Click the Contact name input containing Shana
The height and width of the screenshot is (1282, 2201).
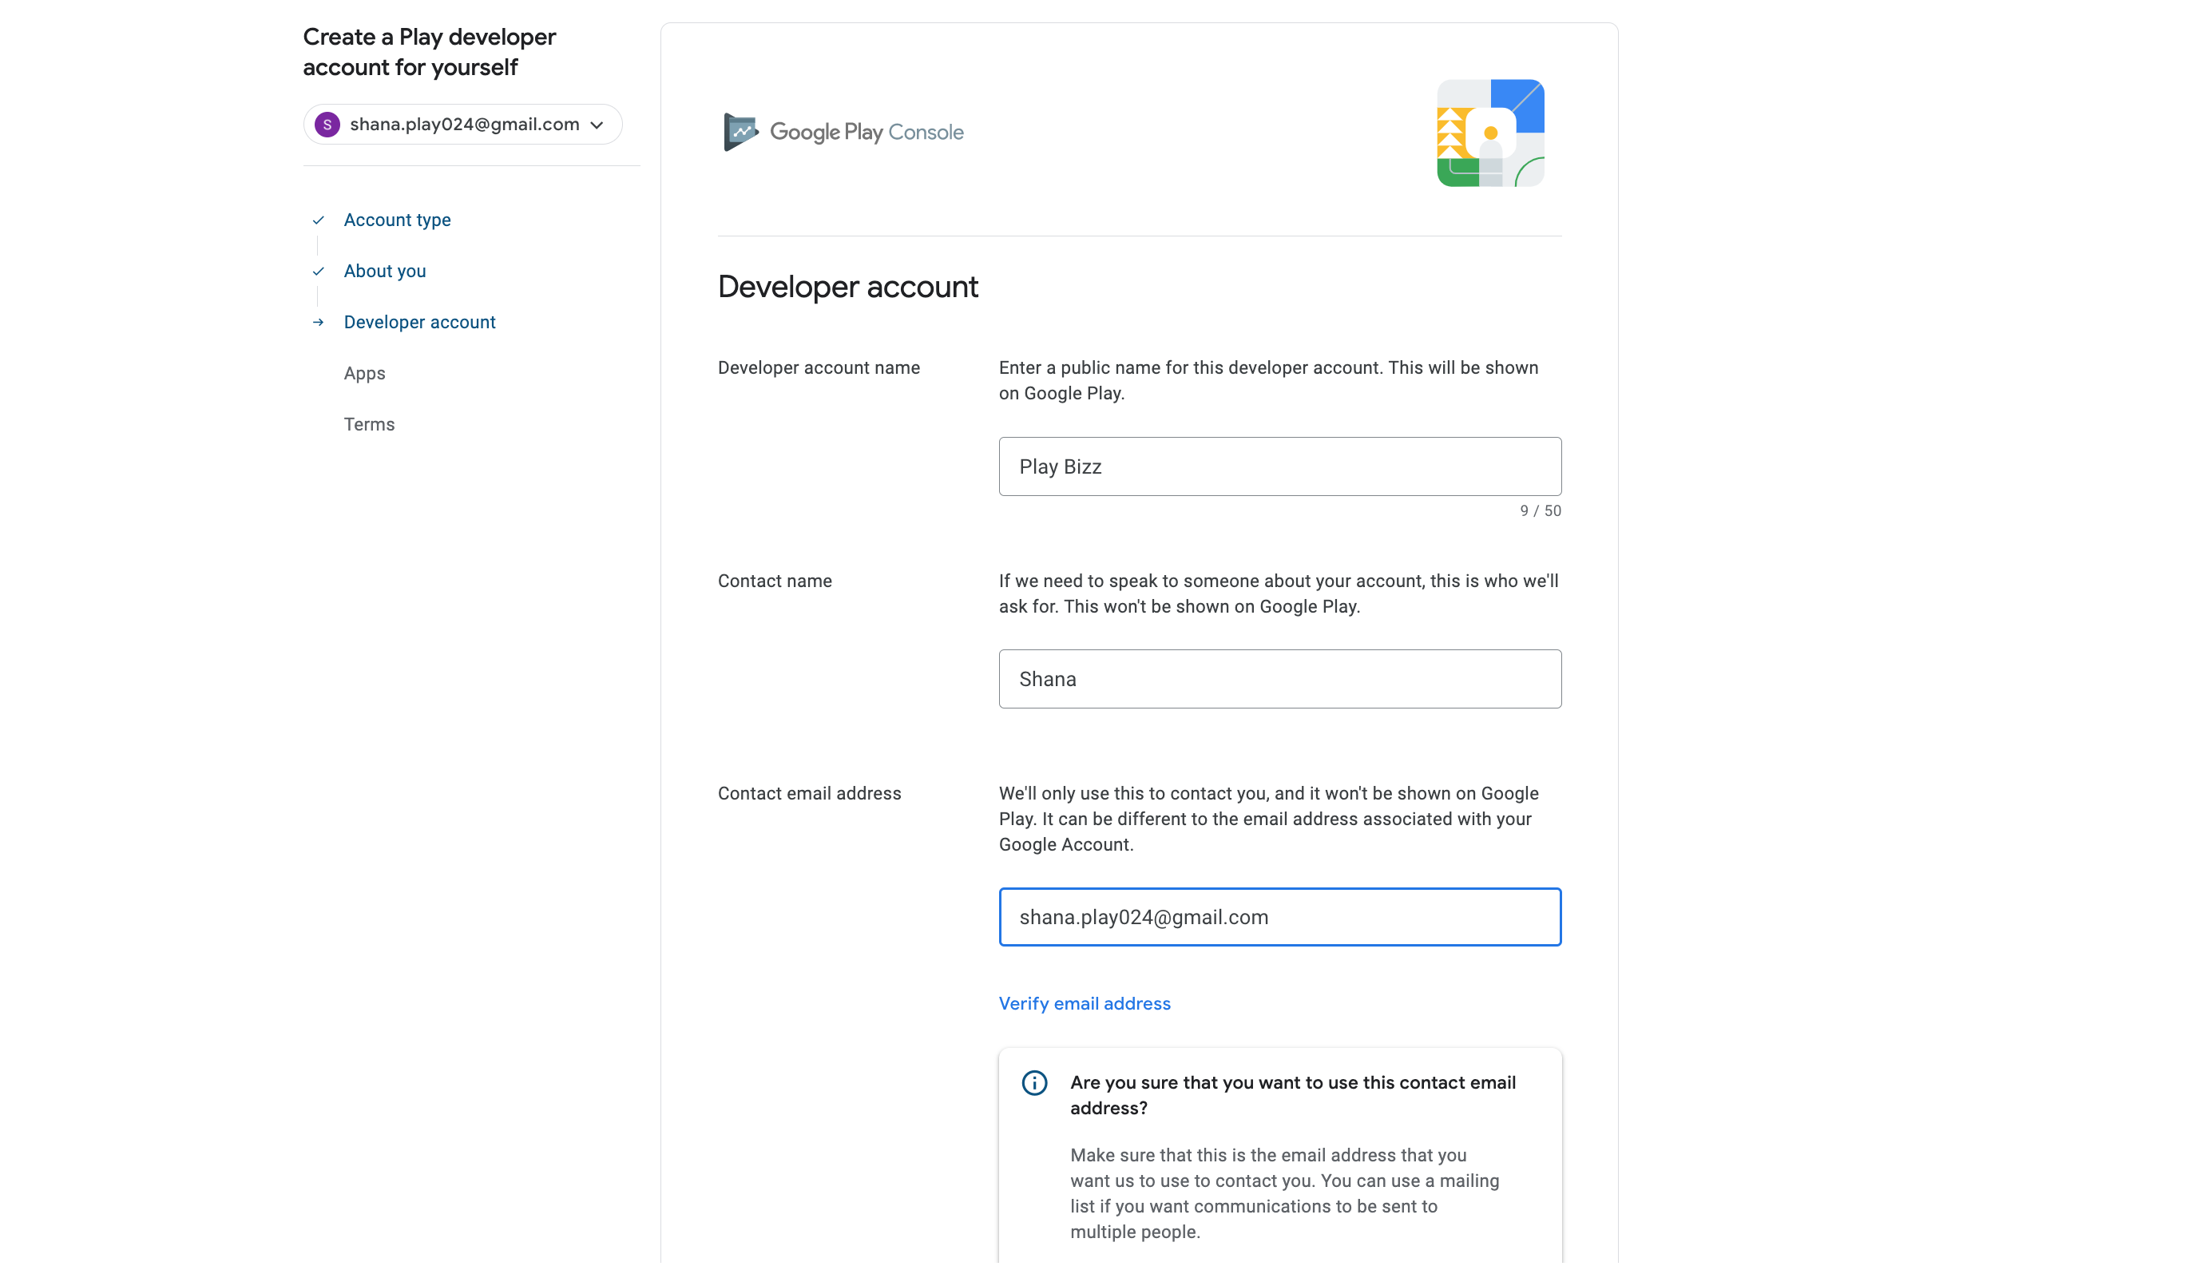1279,679
